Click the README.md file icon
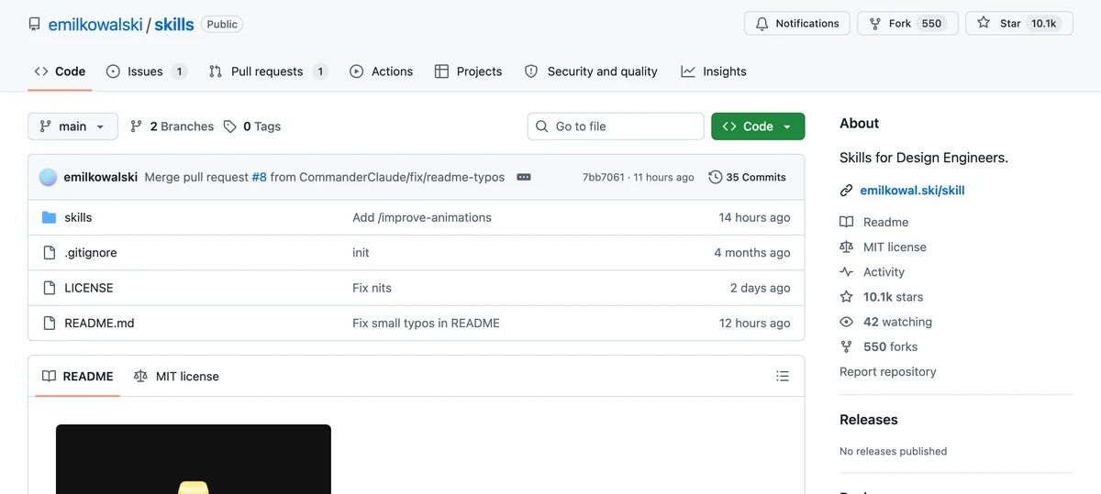The image size is (1101, 494). click(50, 323)
